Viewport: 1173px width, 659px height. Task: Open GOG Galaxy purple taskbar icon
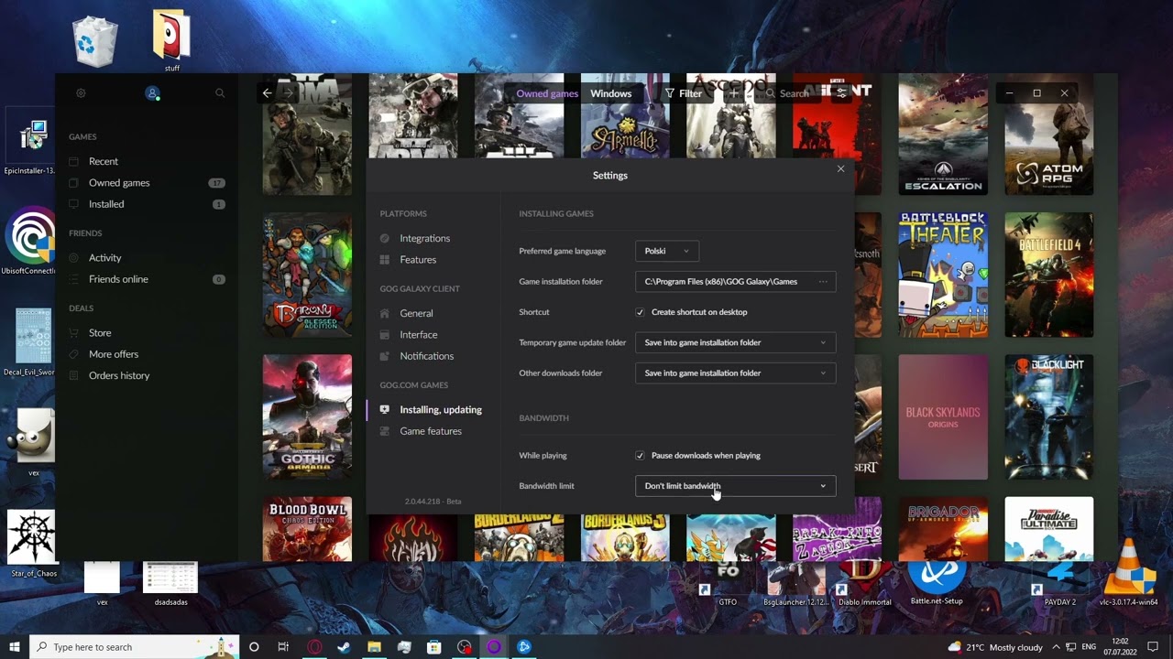pyautogui.click(x=494, y=647)
